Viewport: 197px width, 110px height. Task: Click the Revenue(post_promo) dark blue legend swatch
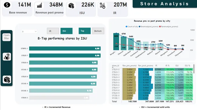[139, 27]
